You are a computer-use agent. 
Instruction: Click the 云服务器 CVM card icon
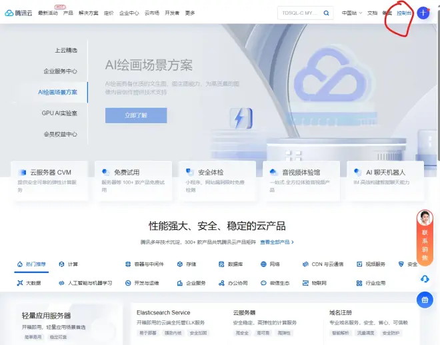coord(22,172)
